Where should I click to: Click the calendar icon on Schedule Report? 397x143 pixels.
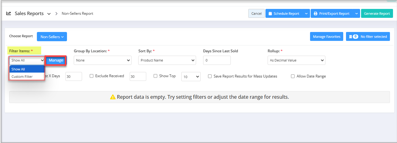[x=270, y=14]
